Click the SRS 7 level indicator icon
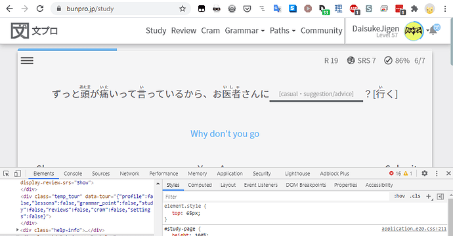This screenshot has height=236, width=453. pos(351,60)
